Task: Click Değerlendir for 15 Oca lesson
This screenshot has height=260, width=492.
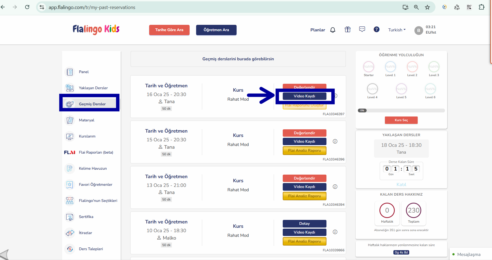Action: tap(304, 133)
